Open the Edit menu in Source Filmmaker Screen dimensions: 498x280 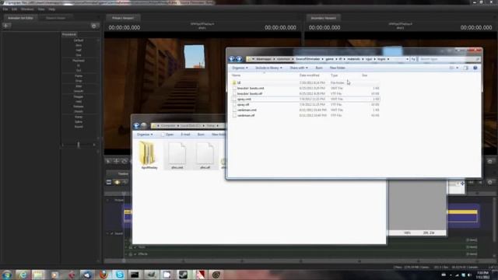(x=14, y=9)
